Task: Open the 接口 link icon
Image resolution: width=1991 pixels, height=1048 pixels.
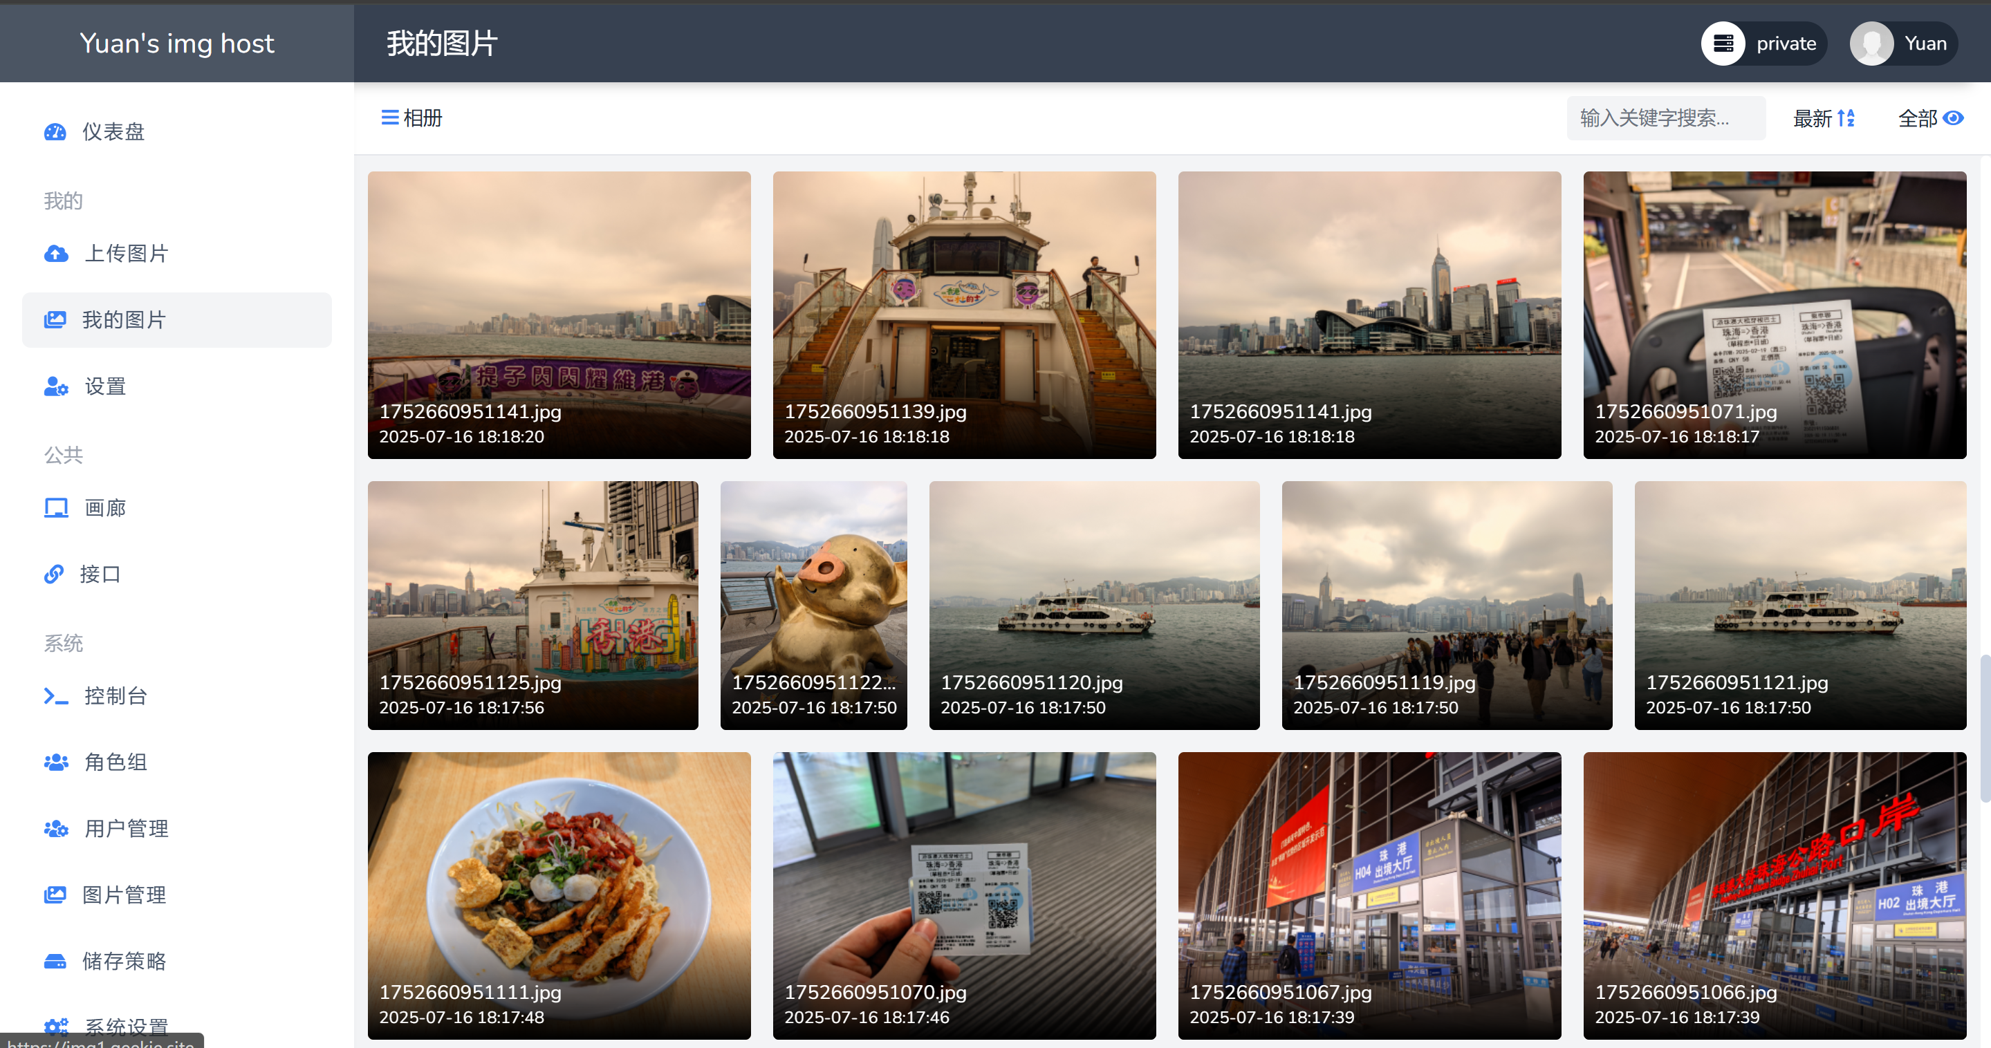Action: 53,574
